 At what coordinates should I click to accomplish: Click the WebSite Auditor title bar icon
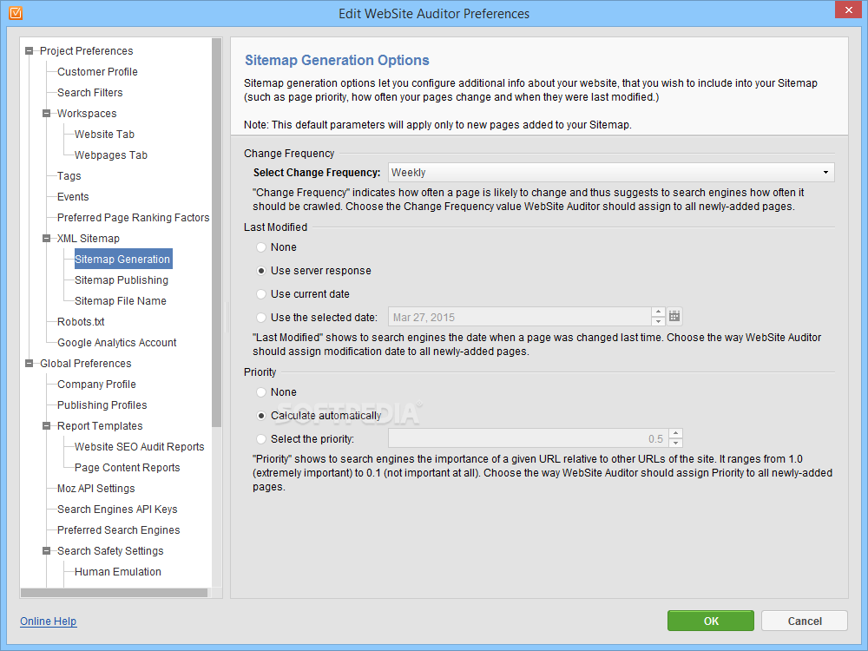tap(16, 13)
